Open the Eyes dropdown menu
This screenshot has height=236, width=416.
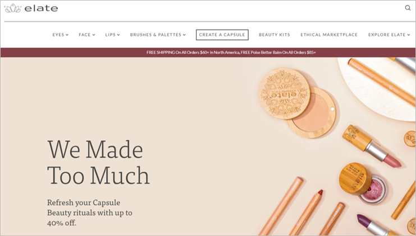(60, 35)
